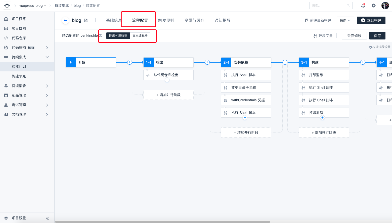This screenshot has height=223, width=392.
Task: Click the edit pencil icon beside blog
Action: point(86,20)
